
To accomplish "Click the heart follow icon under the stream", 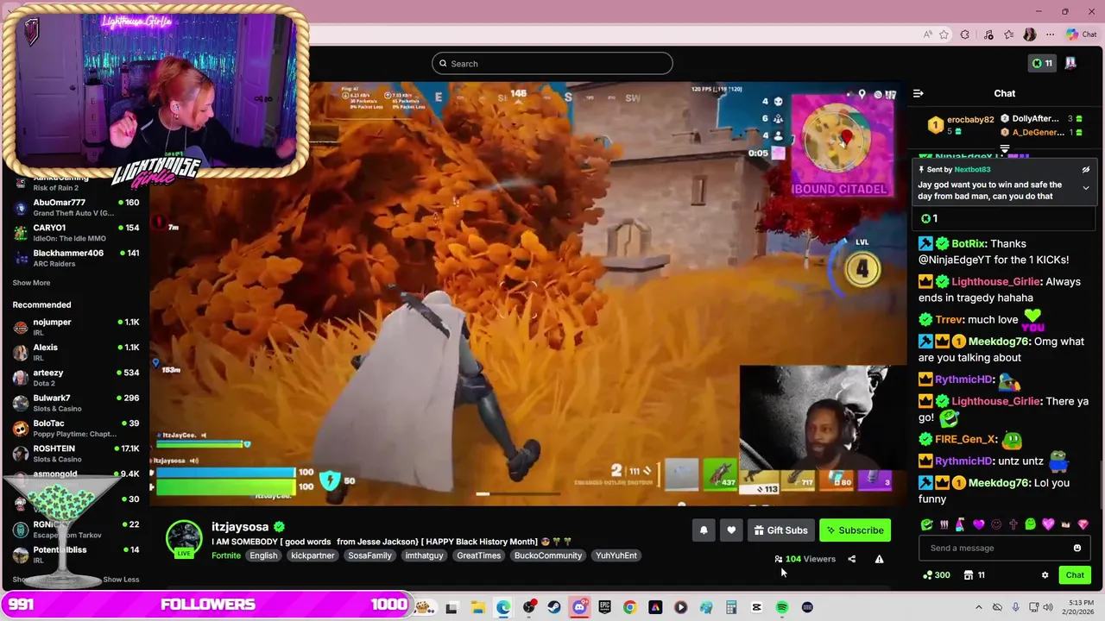I will (x=731, y=530).
